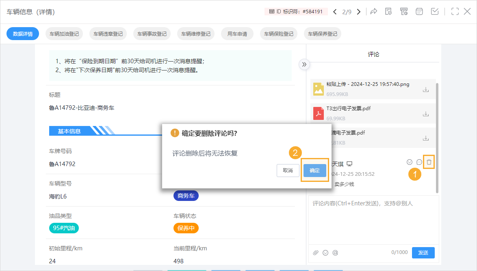The image size is (477, 271).
Task: Download the T3出行电子发票.pdf attachment
Action: click(x=425, y=114)
